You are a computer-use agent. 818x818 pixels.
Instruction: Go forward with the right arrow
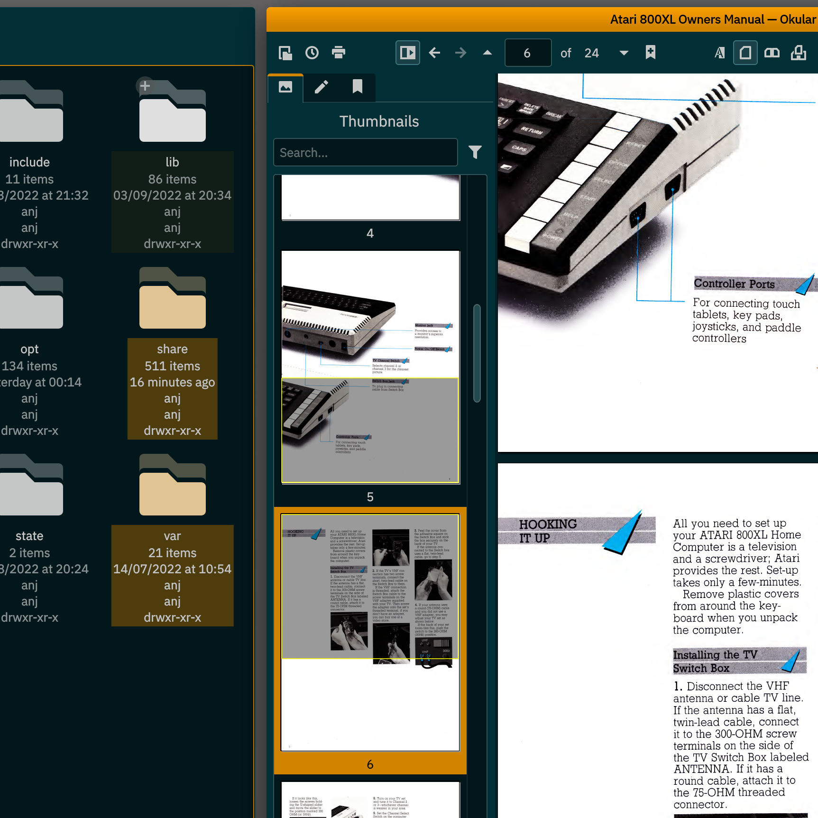click(x=461, y=53)
